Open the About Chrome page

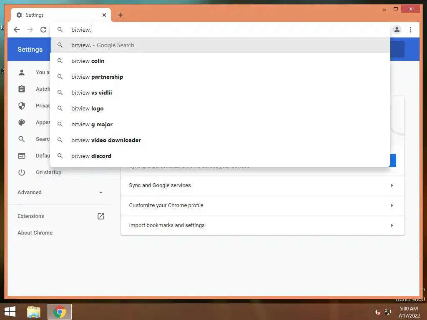coord(35,232)
